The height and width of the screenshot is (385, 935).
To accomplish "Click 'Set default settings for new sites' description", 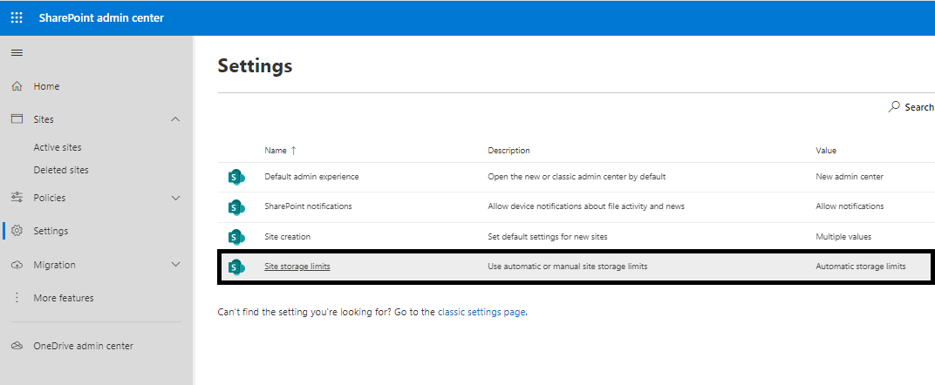I will 548,237.
